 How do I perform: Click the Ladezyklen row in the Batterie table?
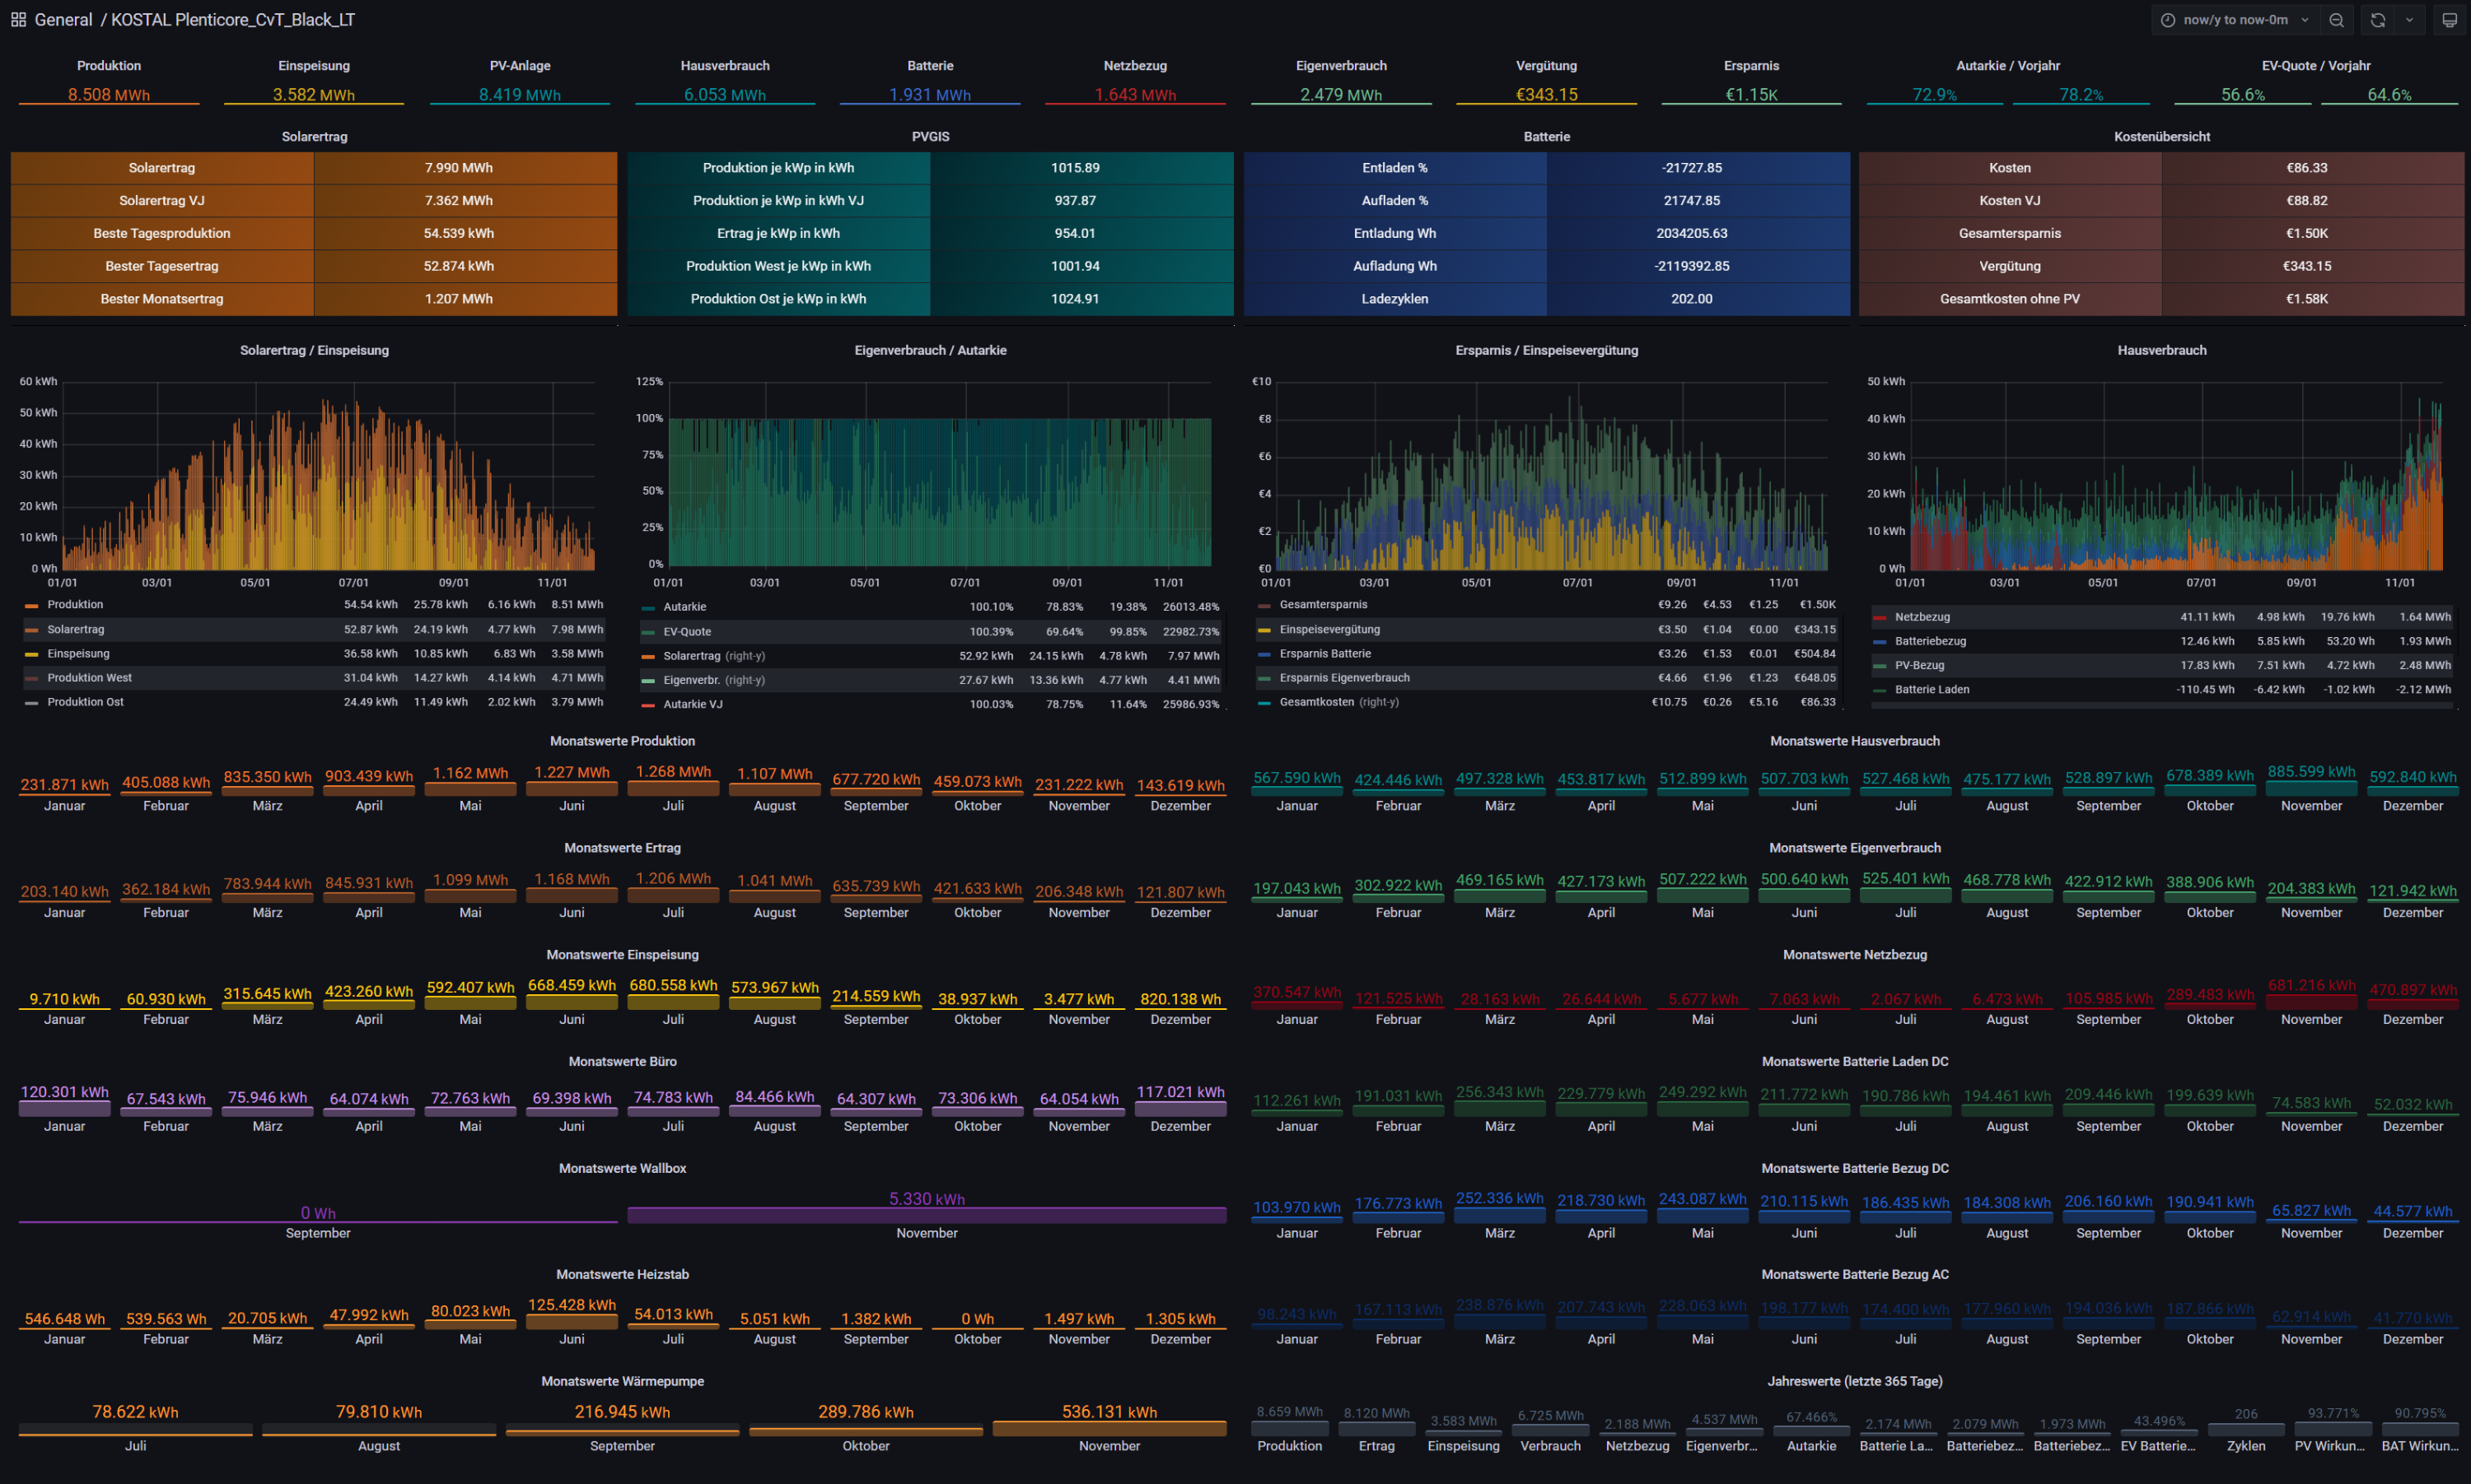[x=1394, y=299]
